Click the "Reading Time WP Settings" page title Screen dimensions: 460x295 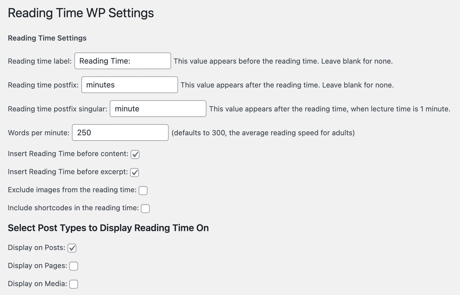tap(81, 13)
